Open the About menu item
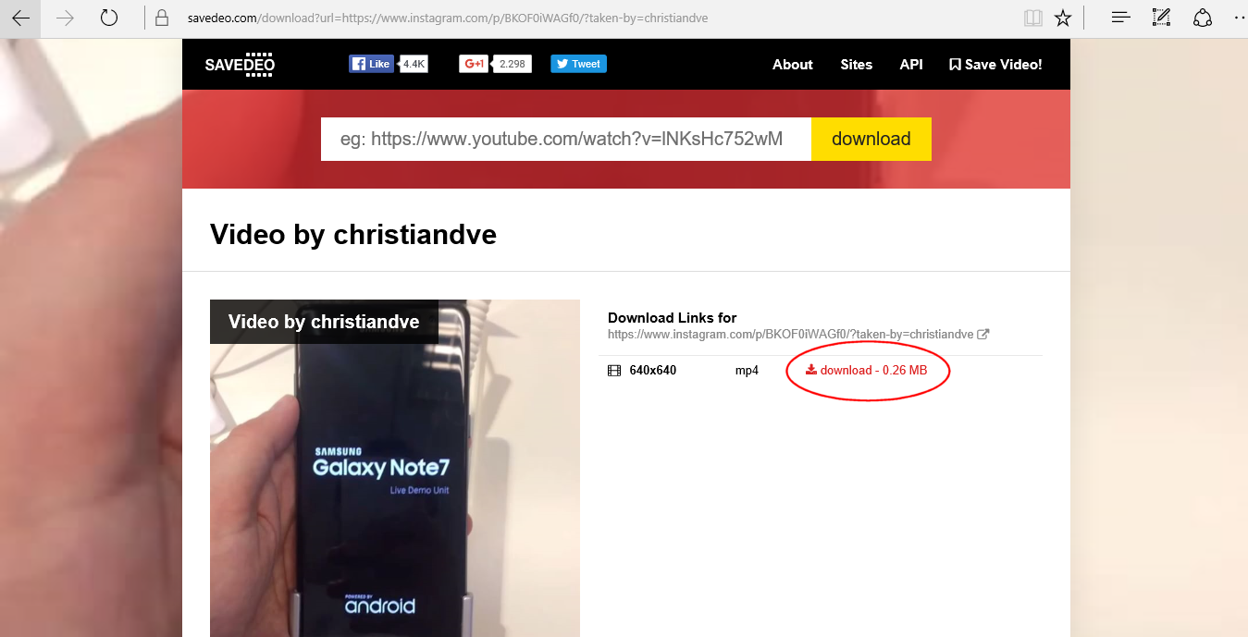The height and width of the screenshot is (637, 1248). (x=793, y=65)
